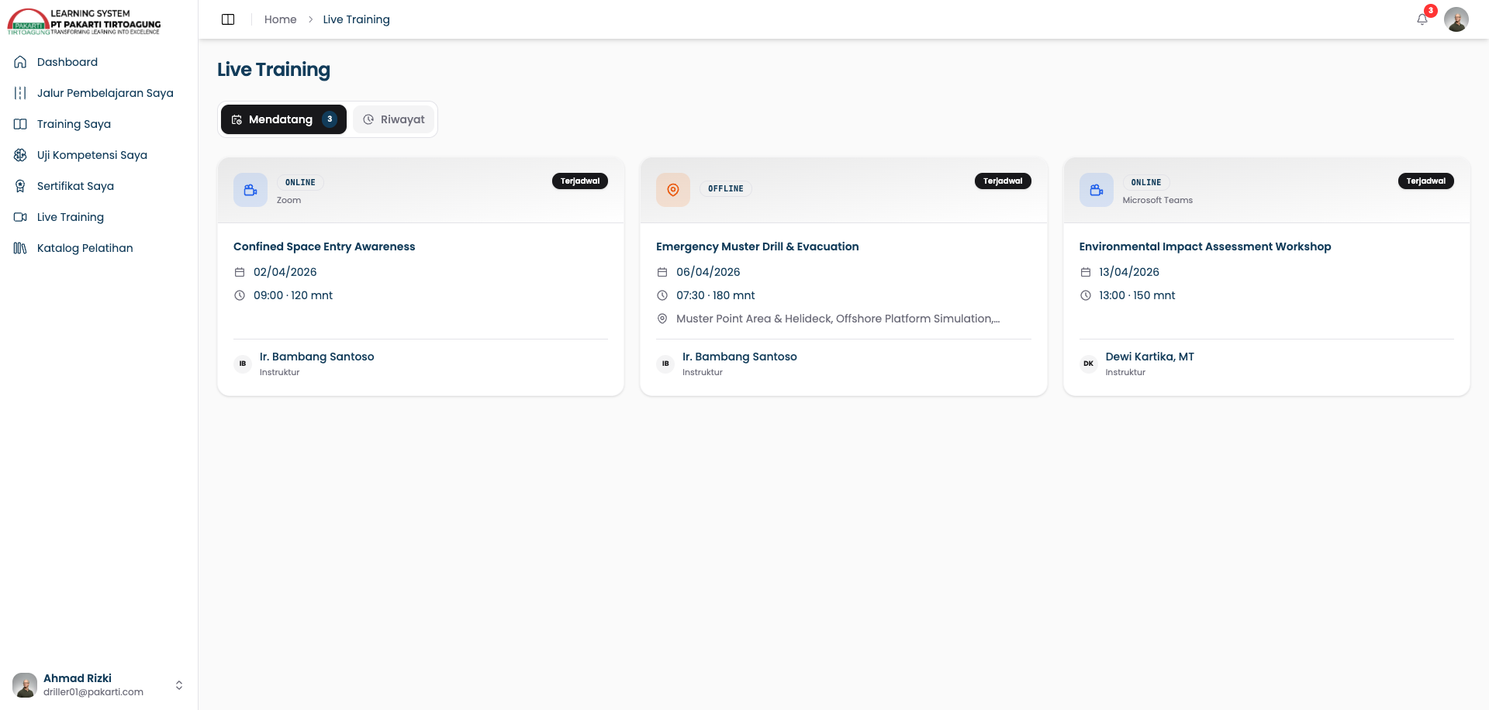Click the ONLINE tag above Zoom
Image resolution: width=1489 pixels, height=710 pixels.
[300, 183]
